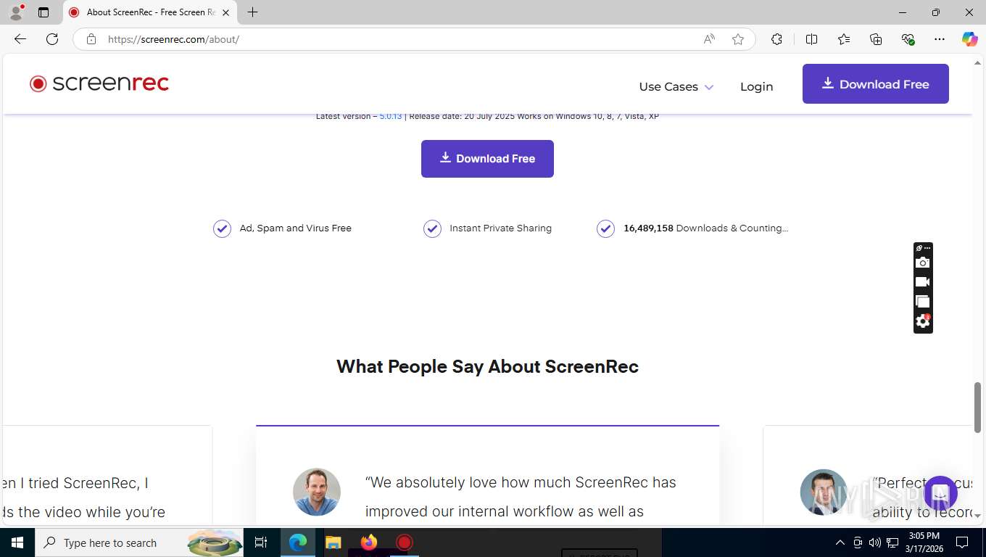This screenshot has width=986, height=557.
Task: Open the notification center icon
Action: (962, 542)
